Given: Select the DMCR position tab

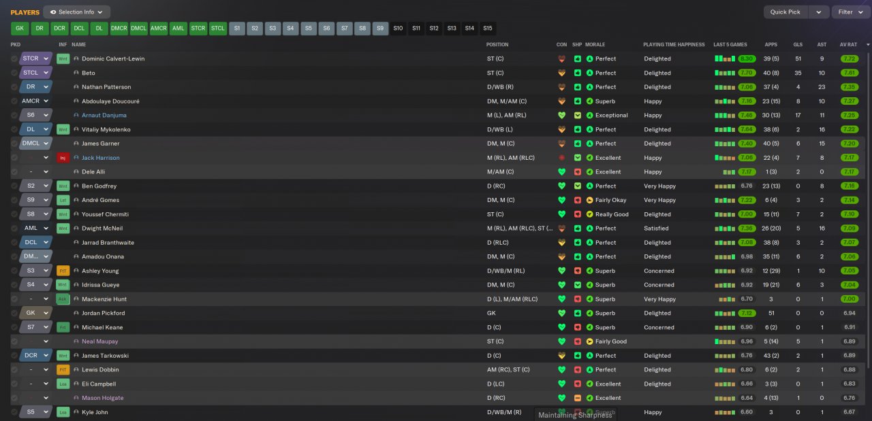Looking at the screenshot, I should [x=119, y=29].
